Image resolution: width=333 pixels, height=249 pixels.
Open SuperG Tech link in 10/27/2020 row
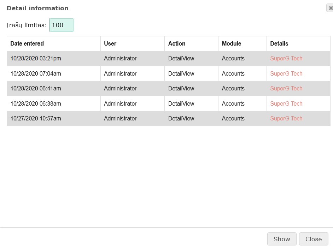click(286, 119)
